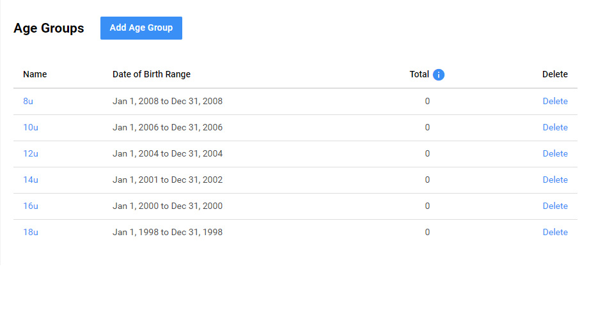This screenshot has width=589, height=331.
Task: Open the 18u age group link
Action: tap(31, 232)
